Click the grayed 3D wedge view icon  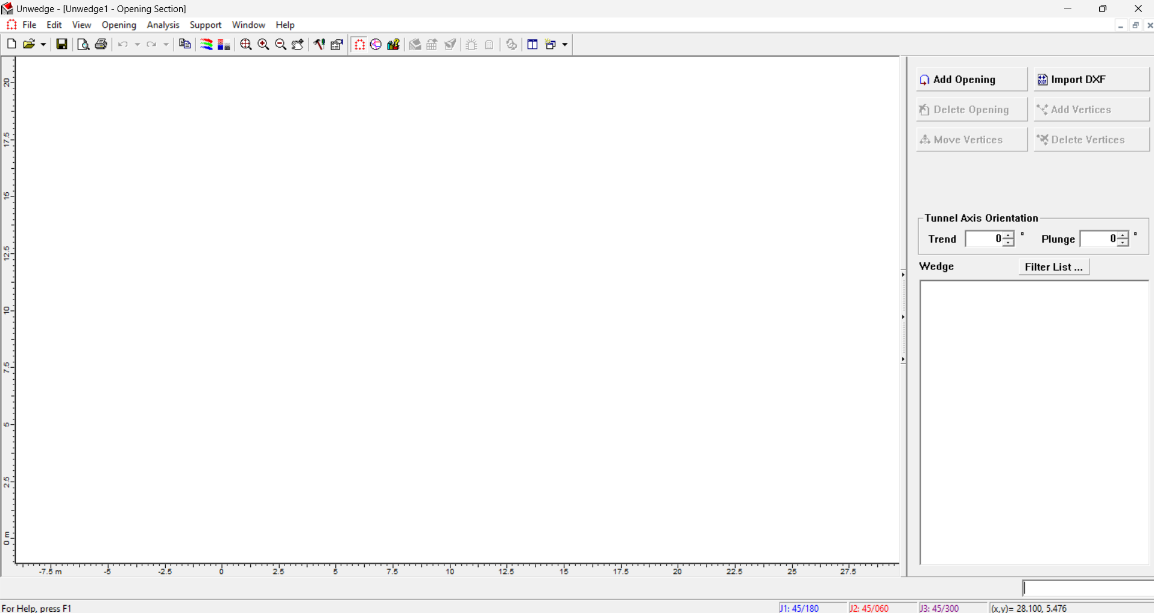click(x=415, y=44)
